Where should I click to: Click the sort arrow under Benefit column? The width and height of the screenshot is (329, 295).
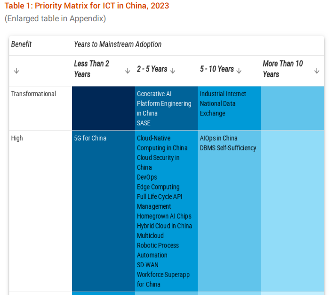click(16, 71)
